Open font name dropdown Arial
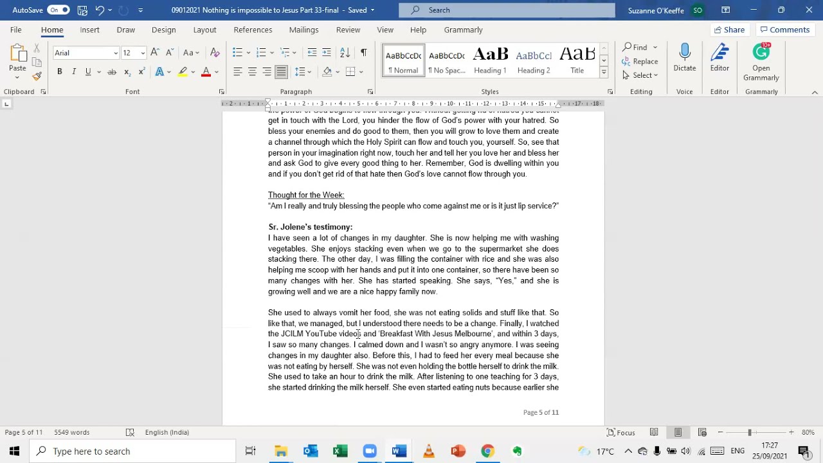This screenshot has width=823, height=463. [116, 53]
